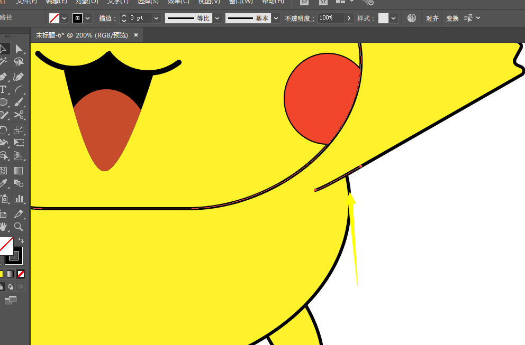Select the Mesh tool
The height and width of the screenshot is (345, 525).
point(3,171)
